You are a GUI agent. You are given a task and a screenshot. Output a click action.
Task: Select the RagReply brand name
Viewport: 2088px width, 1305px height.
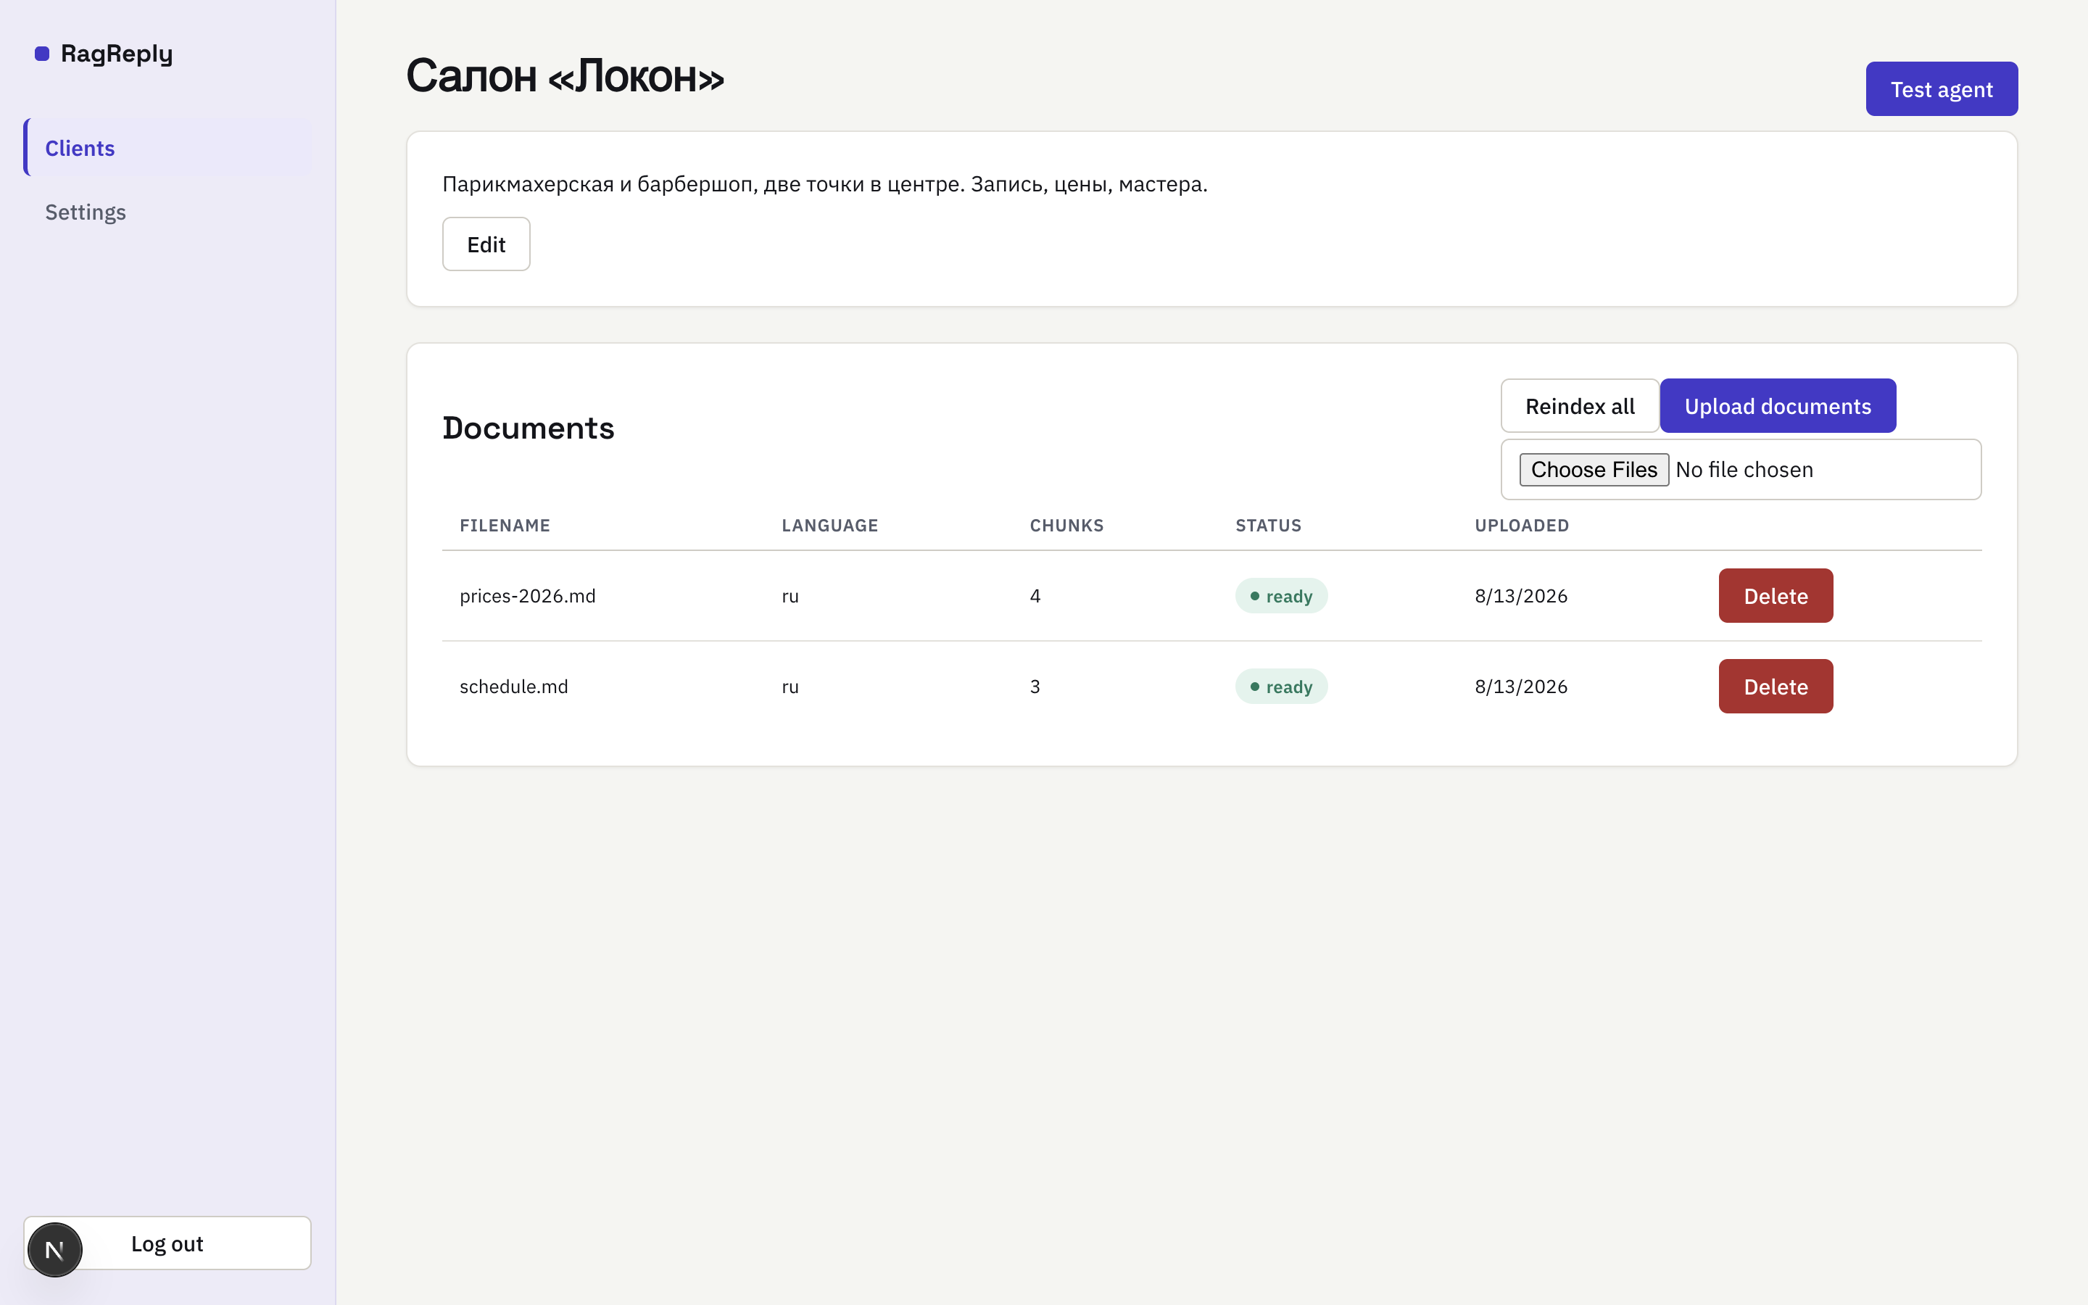[x=117, y=54]
